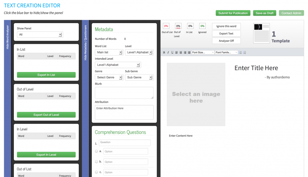
Task: Click Submit for Publication button
Action: [x=233, y=13]
